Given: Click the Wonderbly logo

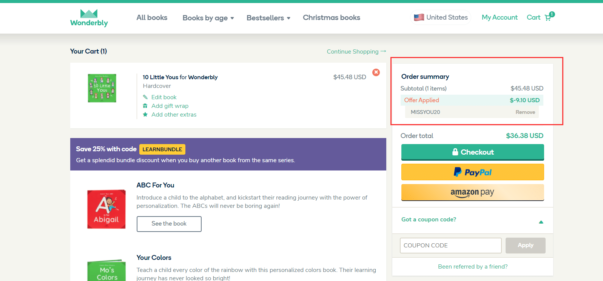Looking at the screenshot, I should [x=89, y=18].
